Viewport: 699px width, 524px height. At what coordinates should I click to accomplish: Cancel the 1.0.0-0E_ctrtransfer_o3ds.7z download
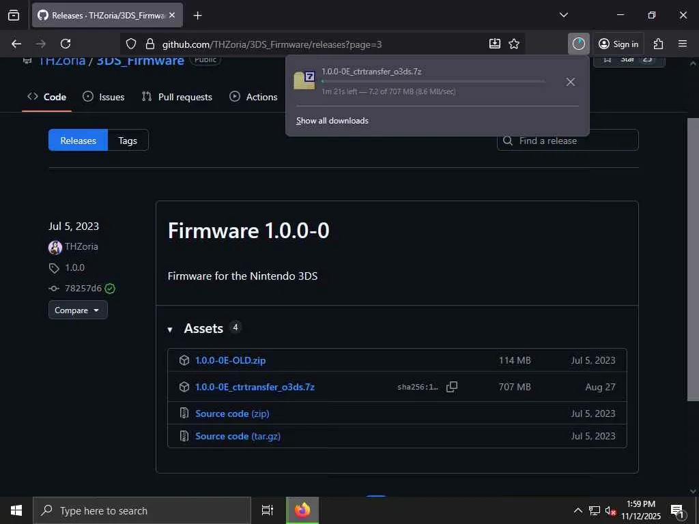(x=570, y=82)
